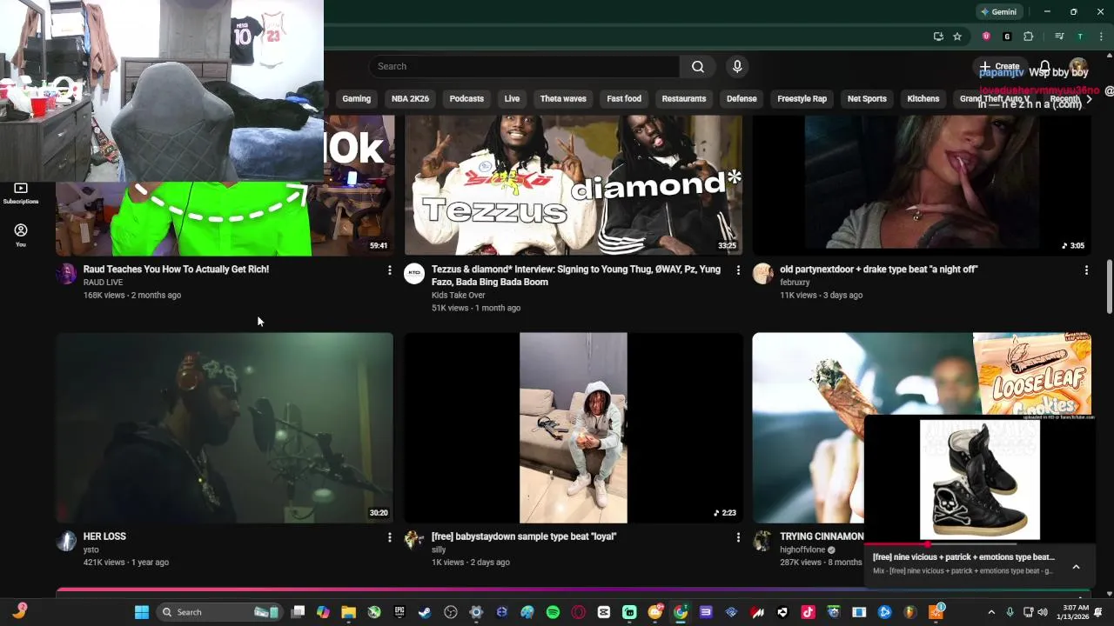
Task: Open the Chrome extensions puzzle icon
Action: (1029, 37)
